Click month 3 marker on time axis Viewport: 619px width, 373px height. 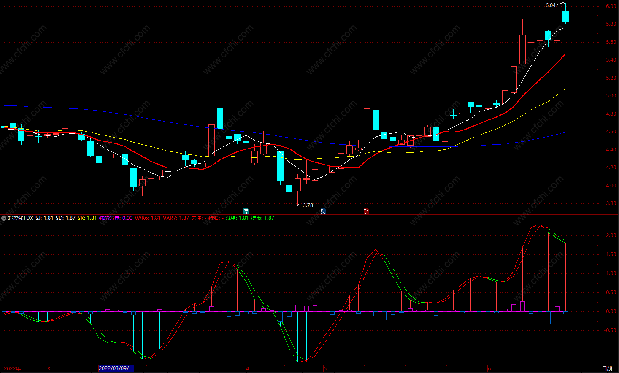point(49,368)
